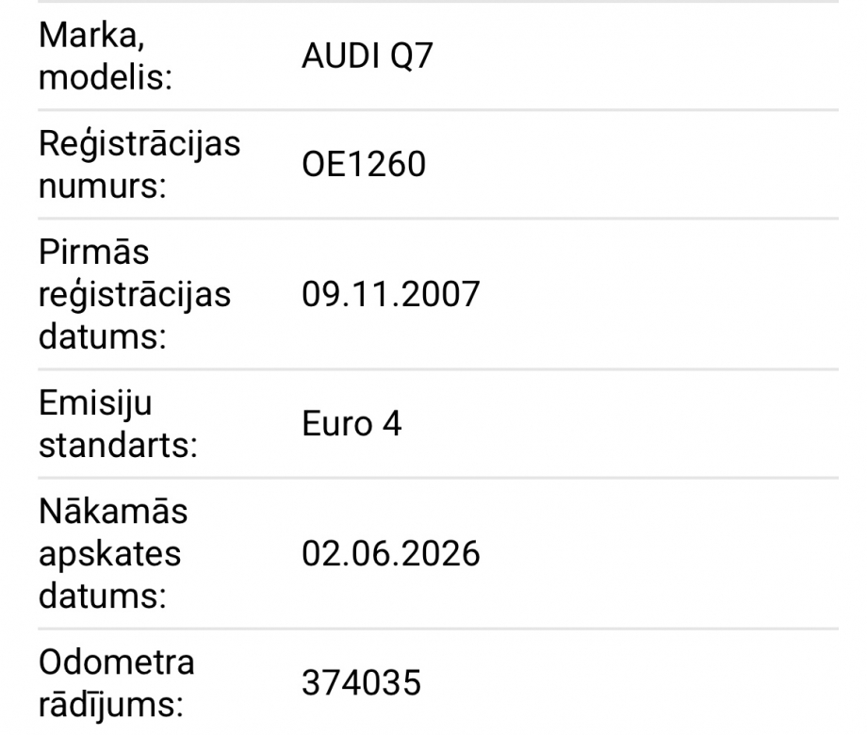Tap the word apskates in inspection row
Screen dimensions: 867x735
tap(109, 555)
